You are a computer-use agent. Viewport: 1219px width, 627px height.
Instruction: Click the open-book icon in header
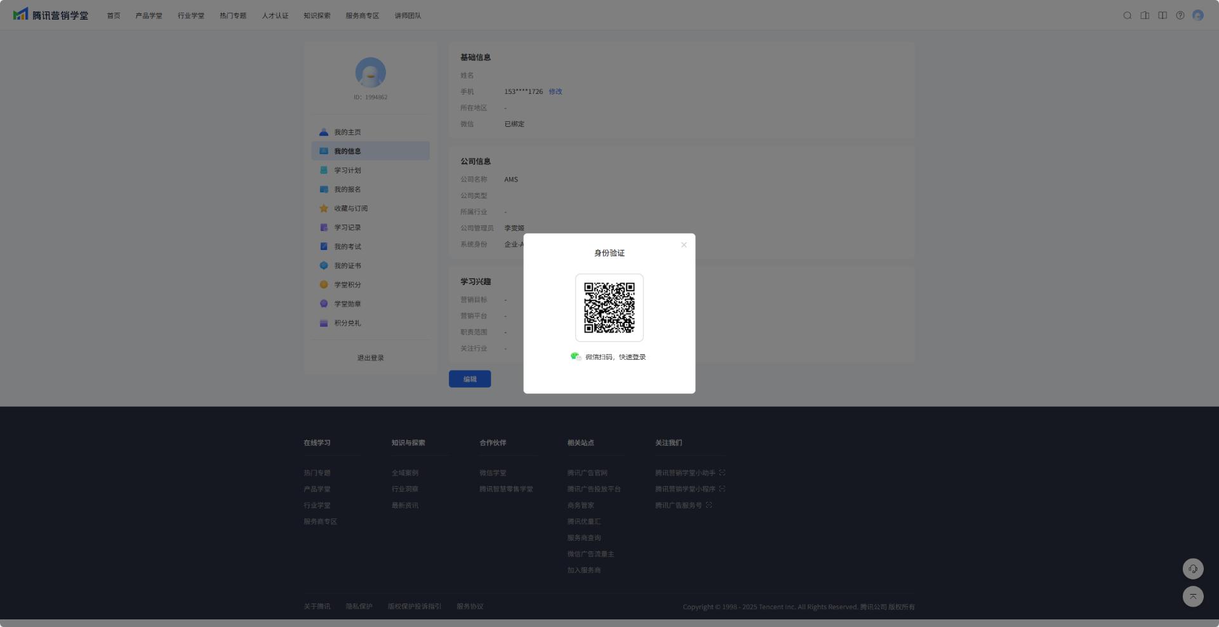click(x=1162, y=16)
